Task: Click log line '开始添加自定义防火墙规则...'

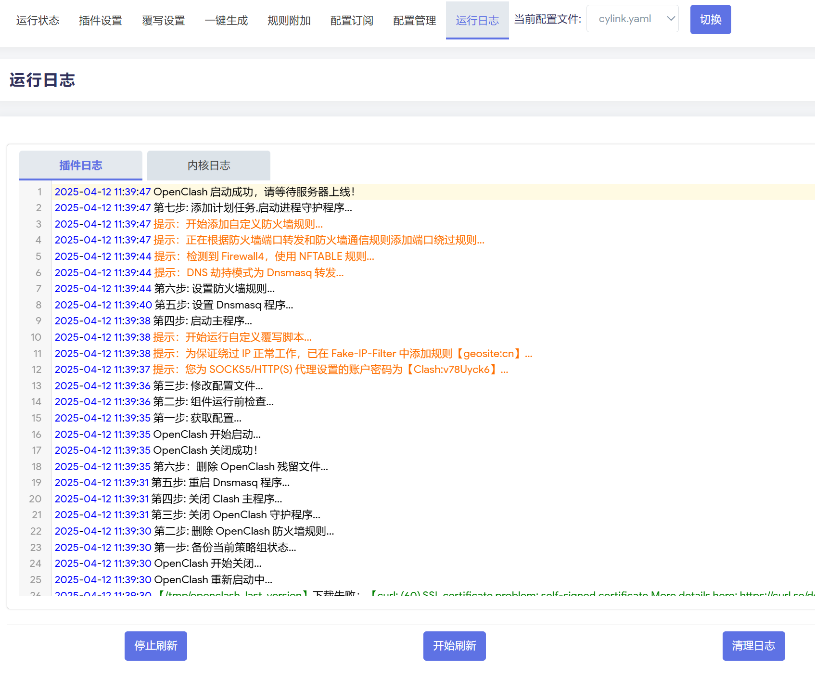Action: click(x=189, y=224)
